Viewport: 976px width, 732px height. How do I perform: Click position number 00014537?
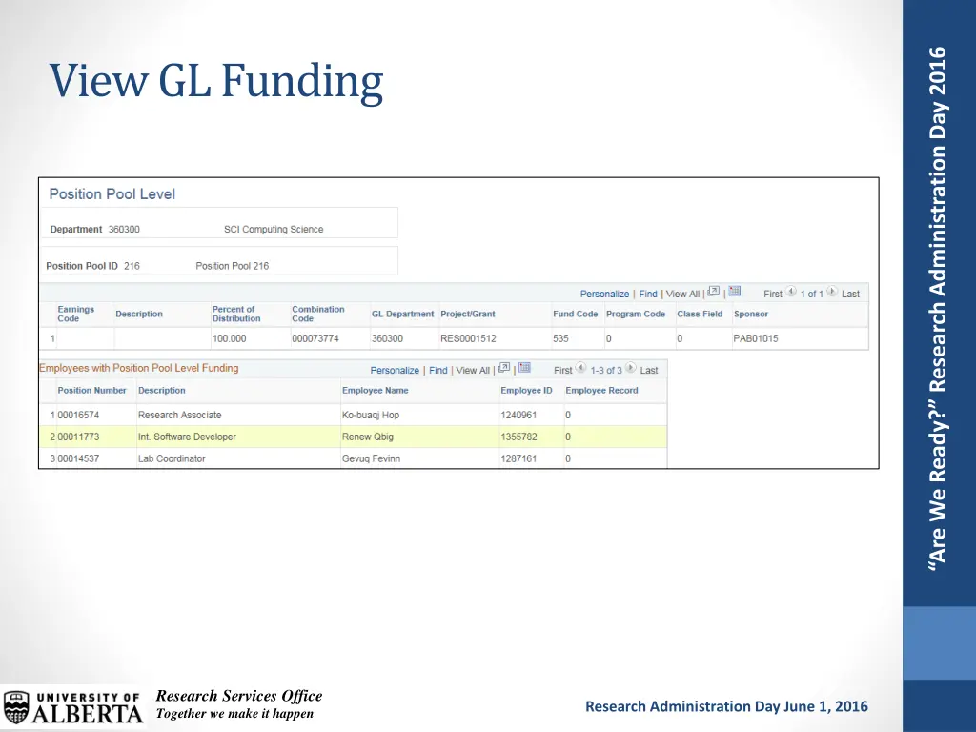78,458
